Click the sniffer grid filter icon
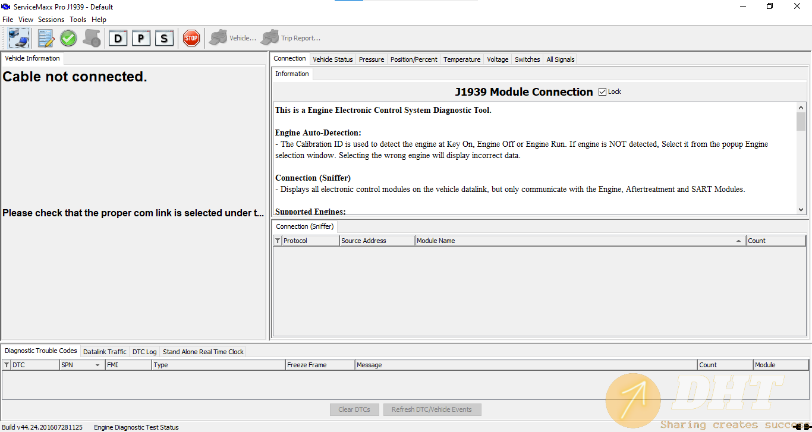Screen dimensions: 812x432 click(x=278, y=241)
